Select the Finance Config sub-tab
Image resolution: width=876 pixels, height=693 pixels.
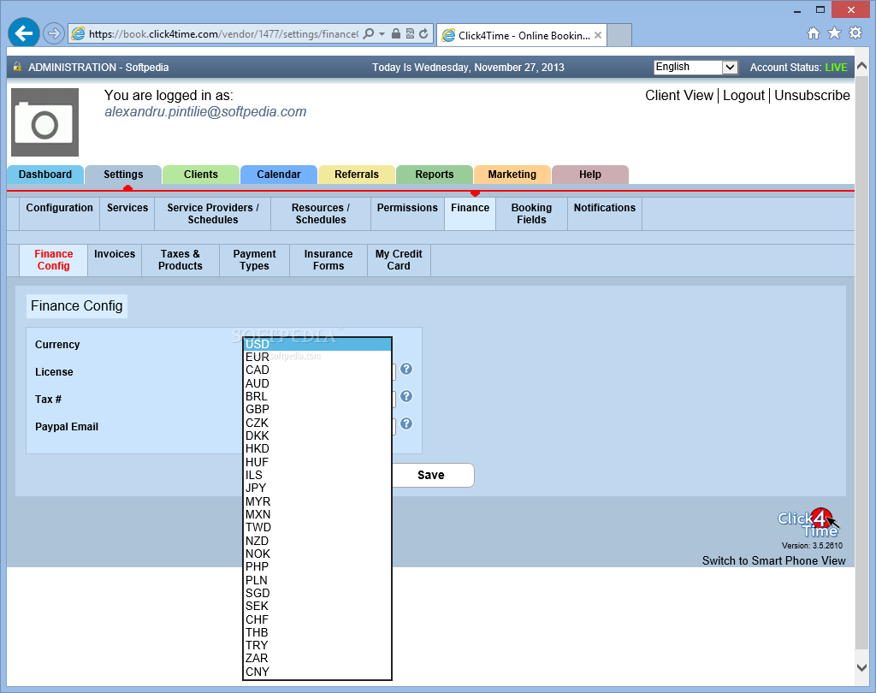pos(54,260)
